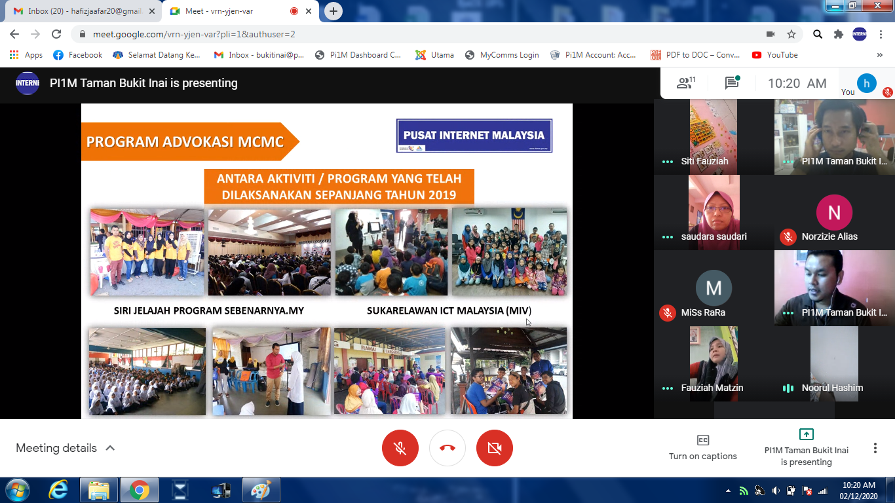
Task: Toggle the camera on/off button
Action: (x=495, y=448)
